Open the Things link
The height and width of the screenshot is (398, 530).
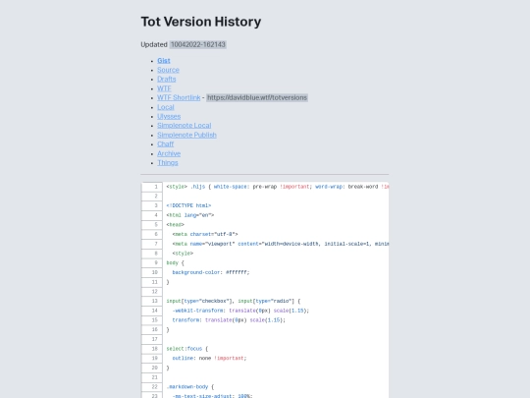(167, 162)
